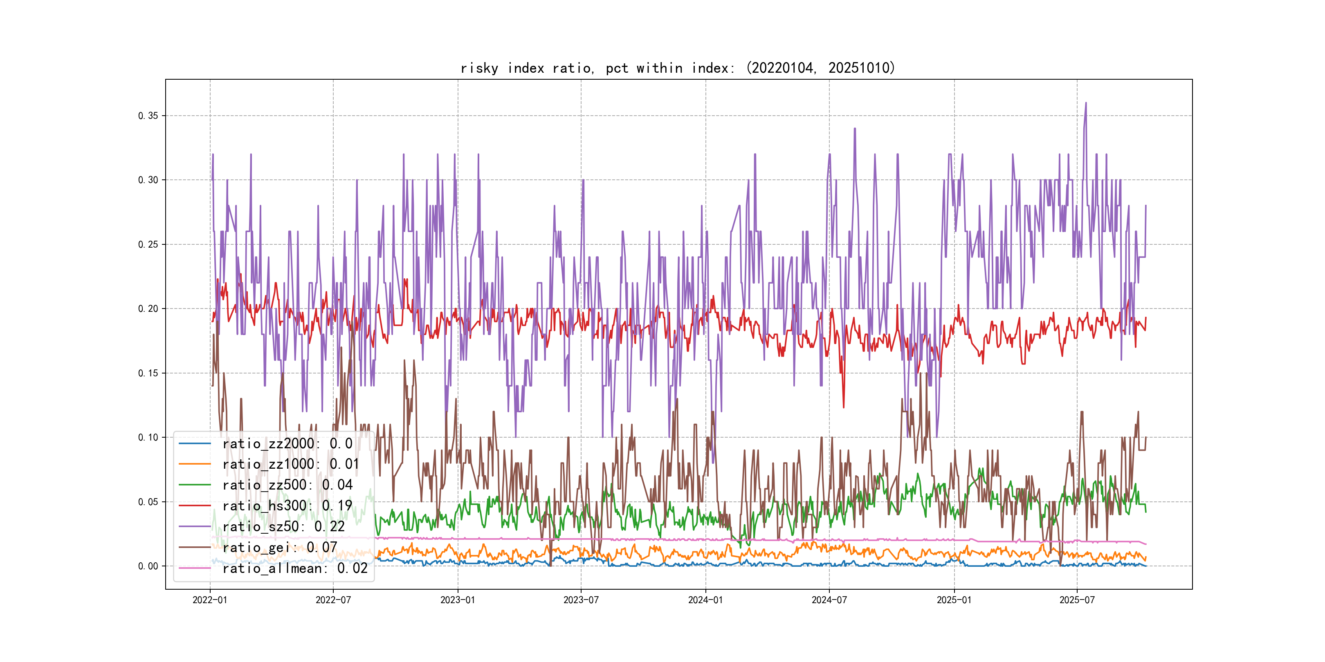Click the ratio_zz500 legend label
Screen dimensions: 1325x662
287,485
